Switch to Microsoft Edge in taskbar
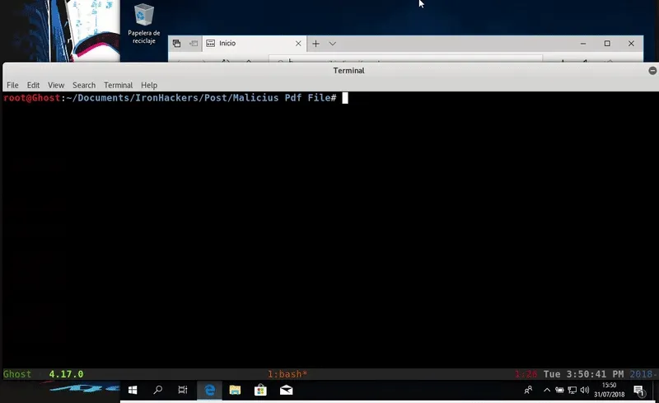659x403 pixels. (x=209, y=390)
